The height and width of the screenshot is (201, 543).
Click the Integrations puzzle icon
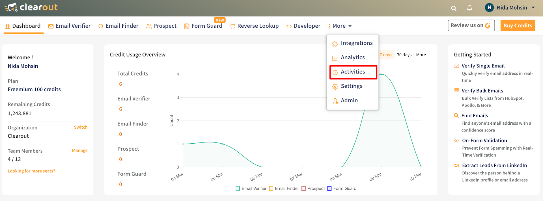(x=335, y=44)
